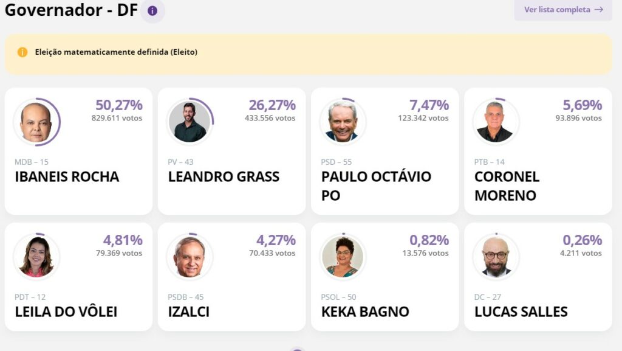Select Paulo Octávio's portrait photo
This screenshot has width=622, height=351.
[x=343, y=122]
